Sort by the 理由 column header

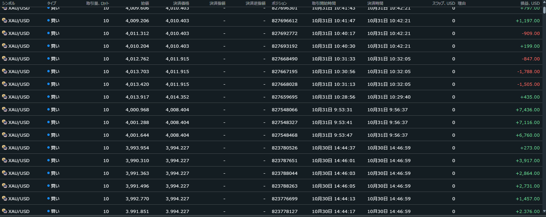tap(462, 3)
